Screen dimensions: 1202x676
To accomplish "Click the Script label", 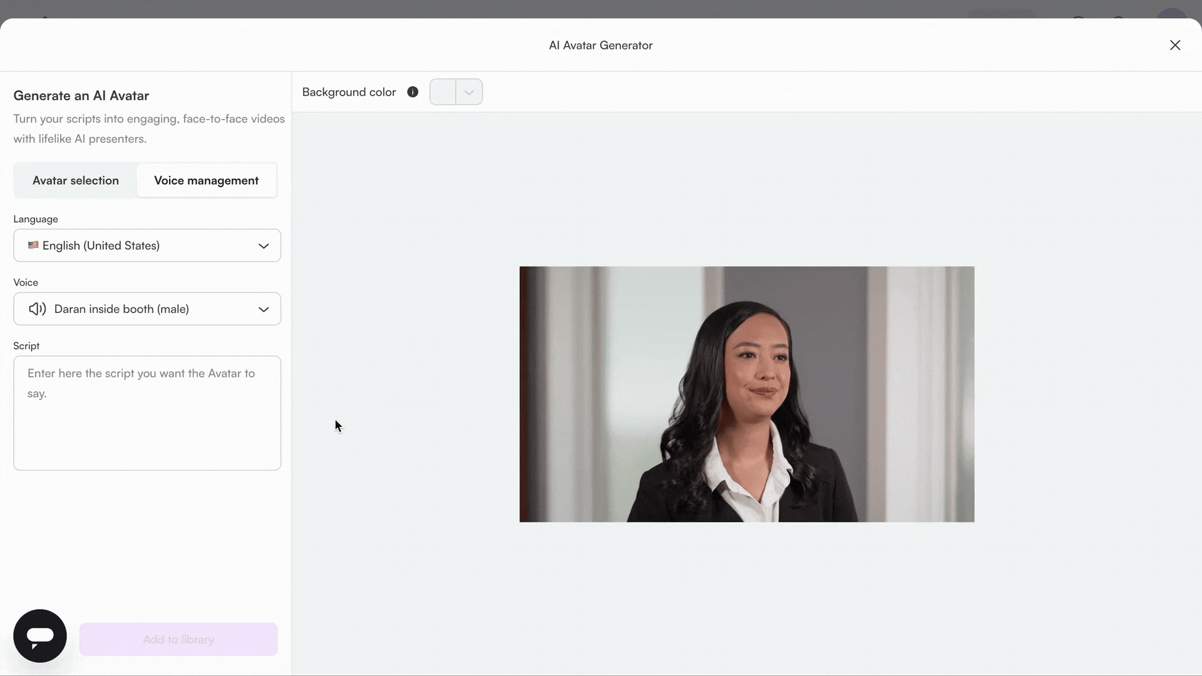I will point(26,346).
